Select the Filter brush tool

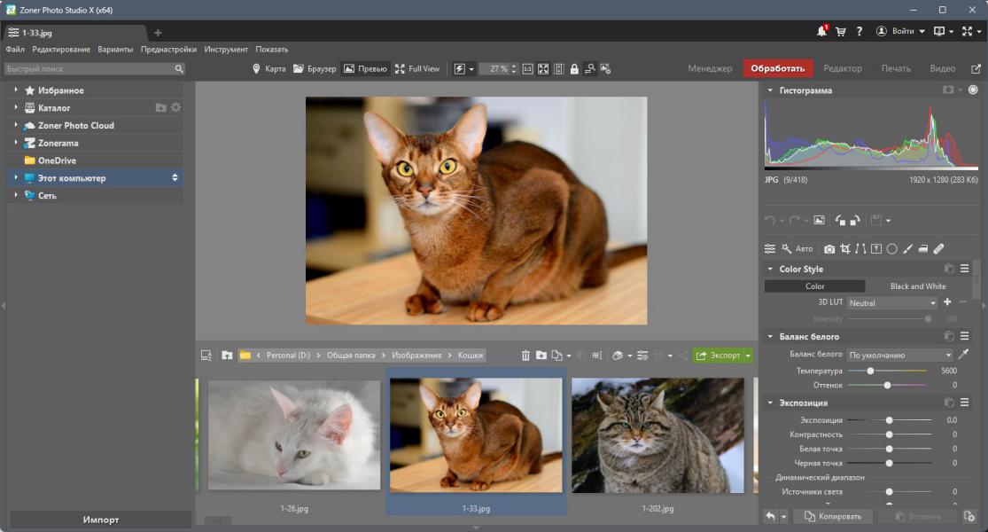pos(907,249)
